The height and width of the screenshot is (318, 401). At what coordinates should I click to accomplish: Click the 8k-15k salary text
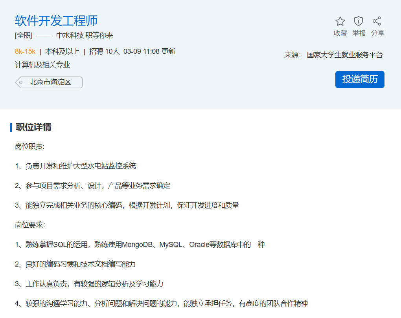pos(25,51)
